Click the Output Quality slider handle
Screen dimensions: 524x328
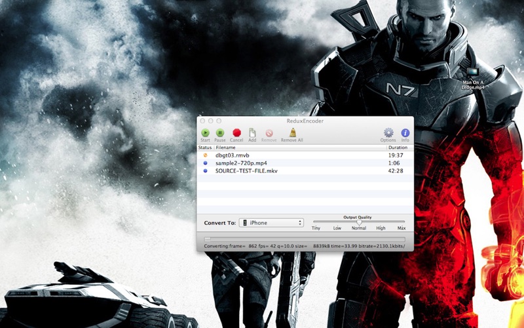click(x=359, y=222)
